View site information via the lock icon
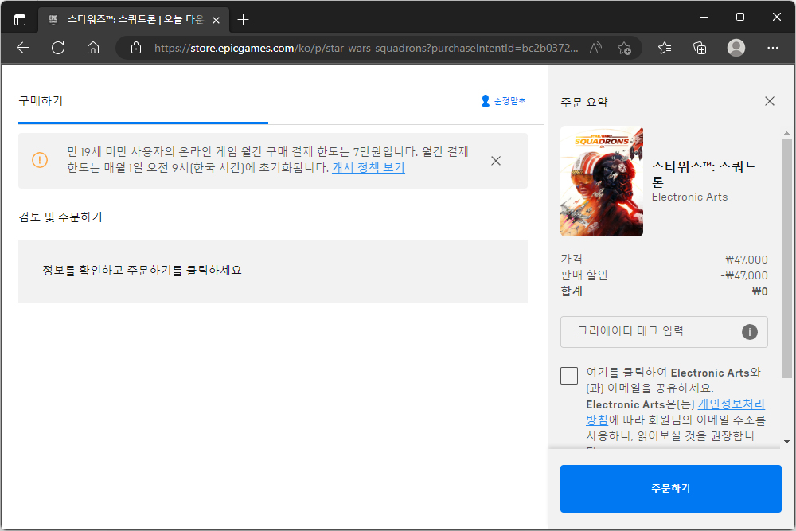 coord(136,48)
